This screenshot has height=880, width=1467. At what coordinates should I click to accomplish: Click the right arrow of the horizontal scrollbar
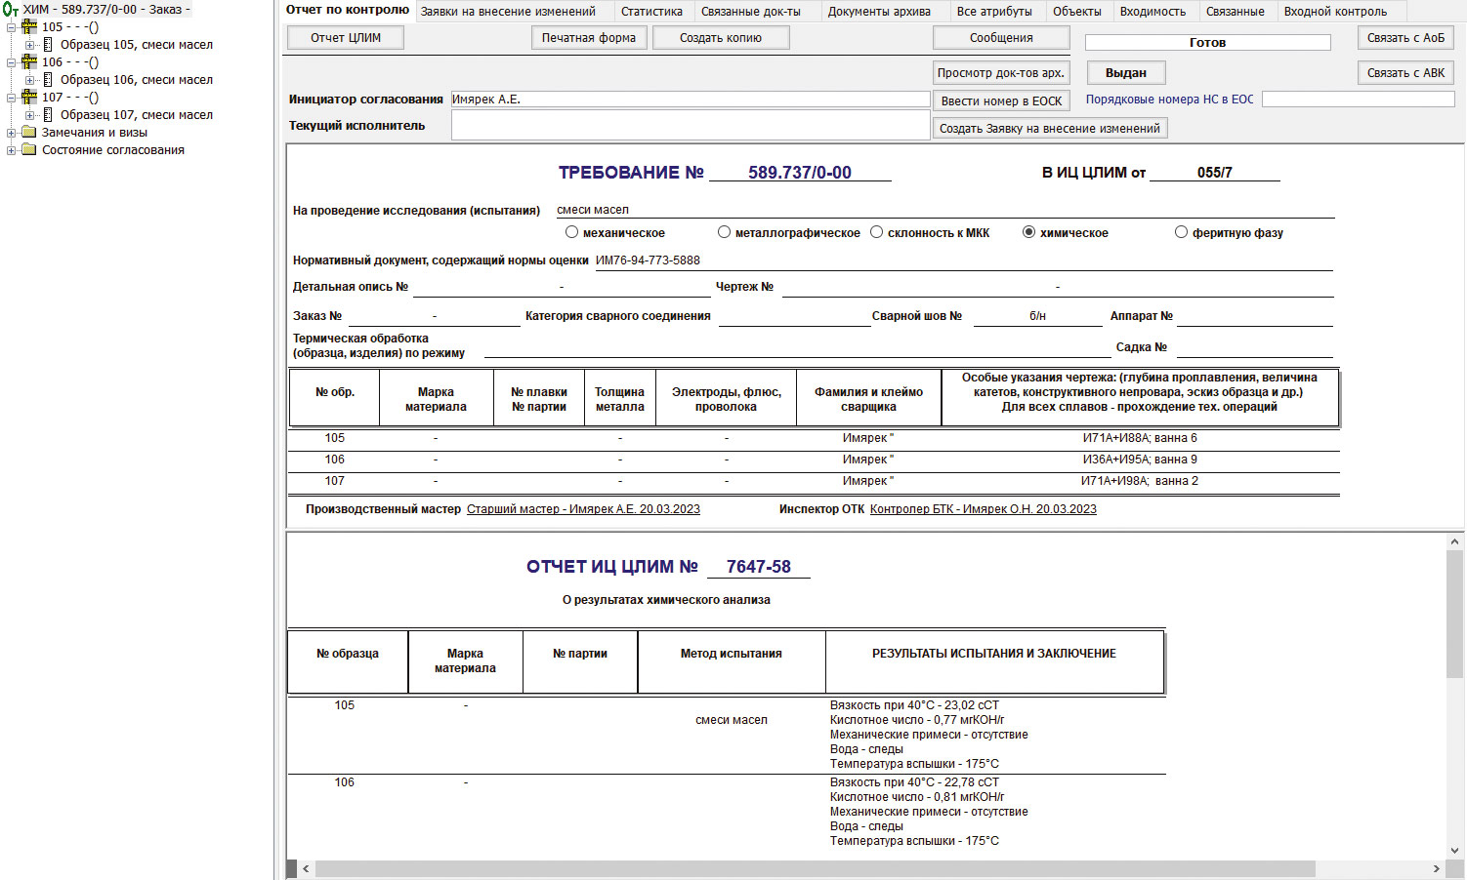click(x=1436, y=868)
